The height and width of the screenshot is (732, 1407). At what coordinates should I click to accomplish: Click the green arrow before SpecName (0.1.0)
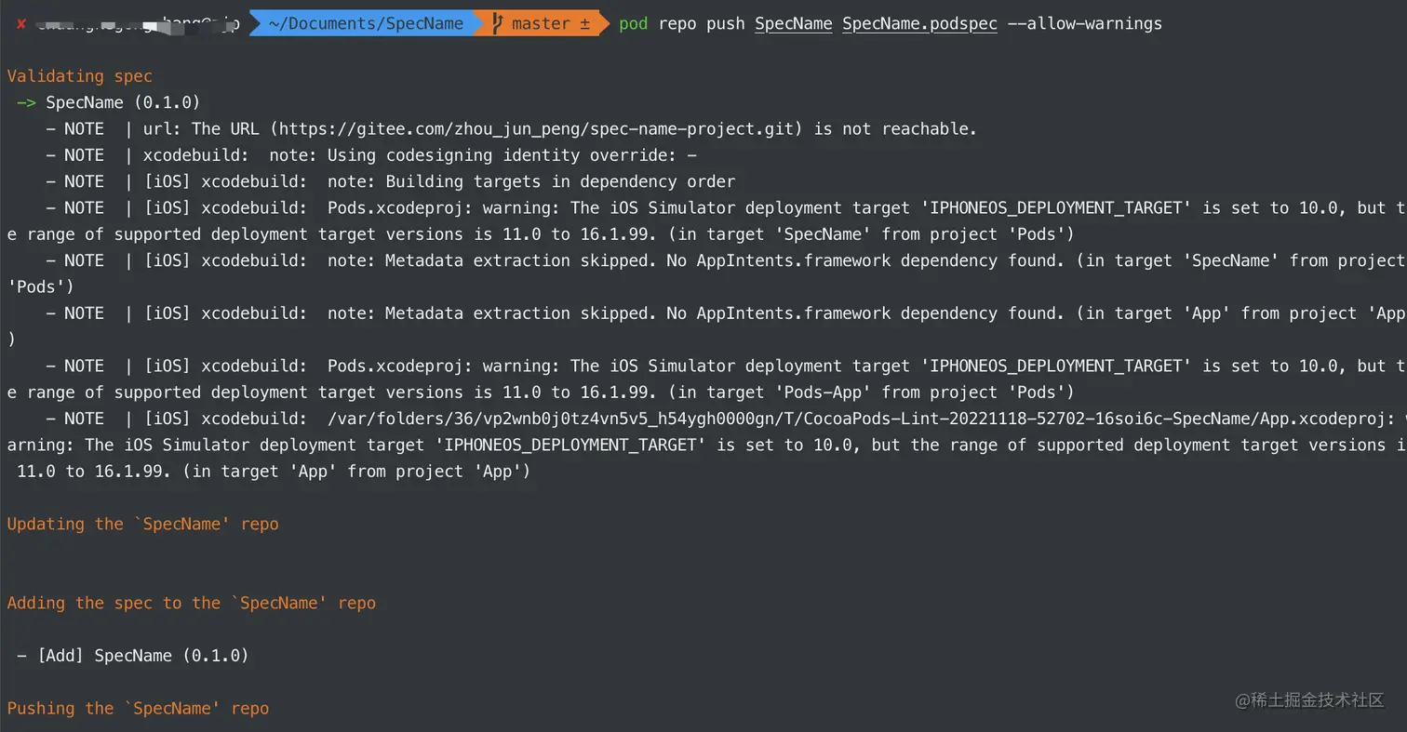26,102
